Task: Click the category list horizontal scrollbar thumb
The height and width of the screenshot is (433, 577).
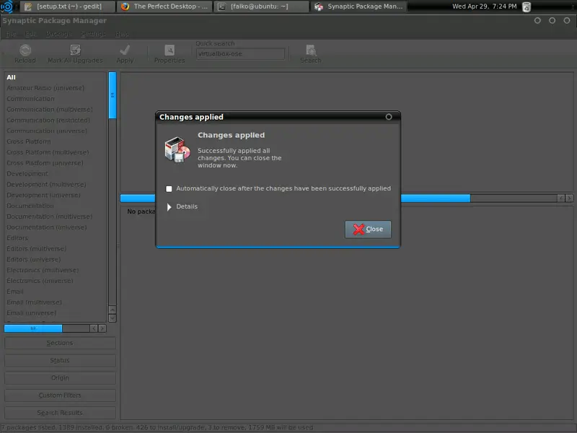Action: [x=33, y=328]
